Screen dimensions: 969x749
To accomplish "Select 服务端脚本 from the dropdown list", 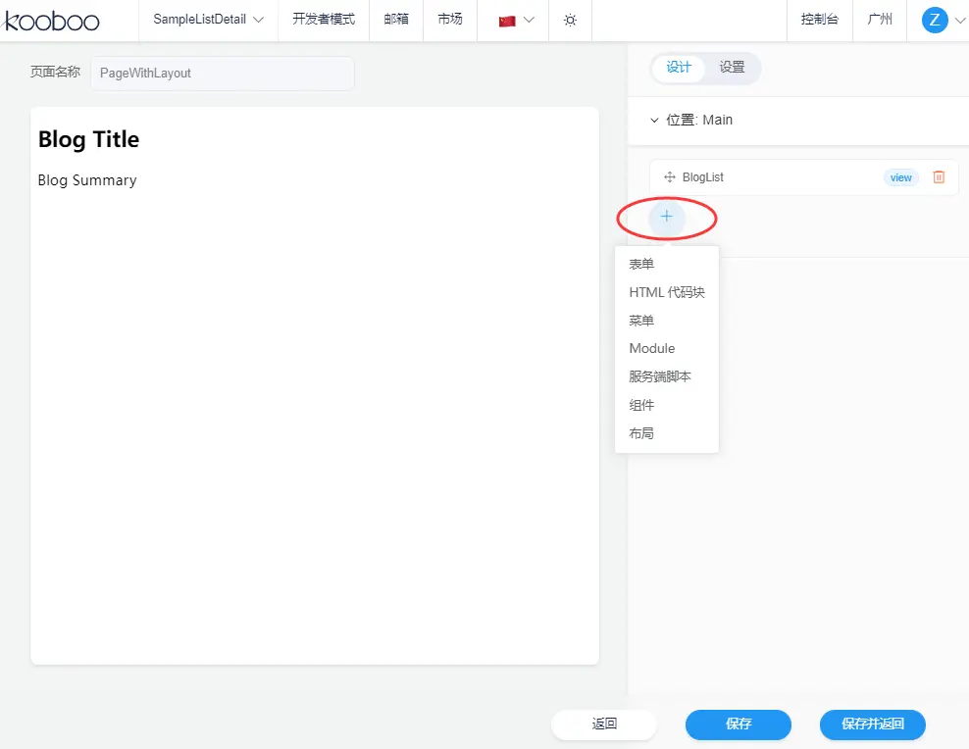I will [660, 376].
